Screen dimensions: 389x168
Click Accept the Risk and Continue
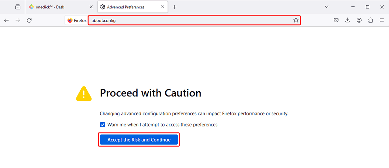pyautogui.click(x=139, y=140)
